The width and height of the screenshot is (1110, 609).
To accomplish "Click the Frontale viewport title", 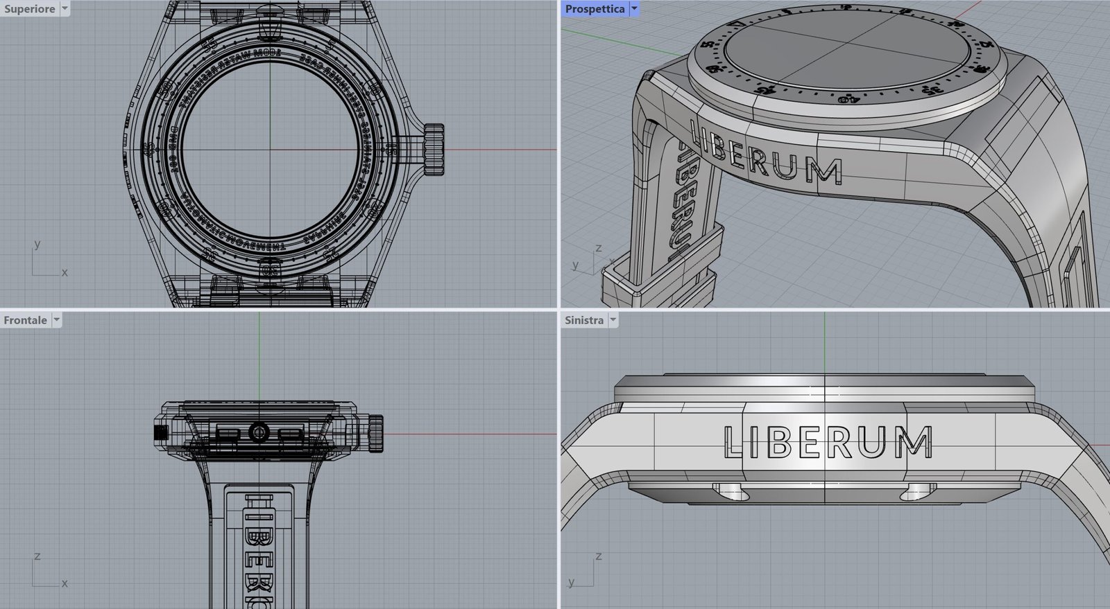I will point(25,320).
